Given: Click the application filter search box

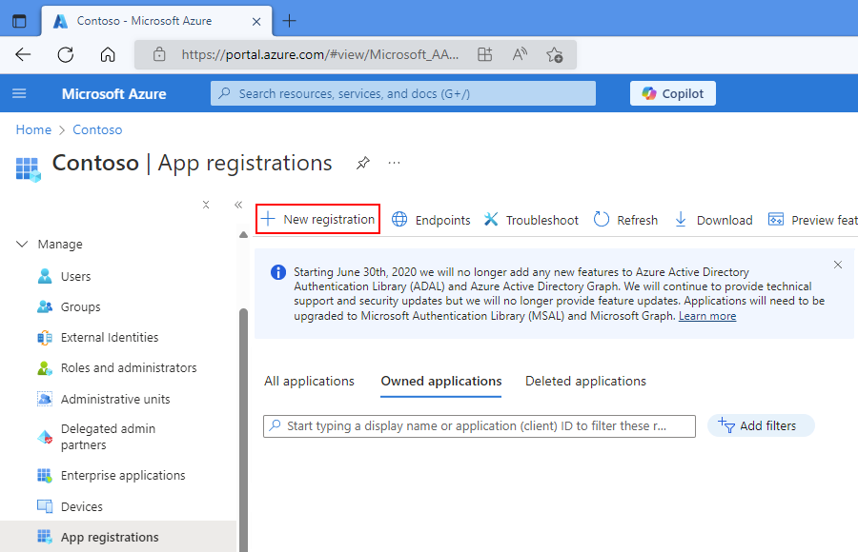Looking at the screenshot, I should click(479, 425).
